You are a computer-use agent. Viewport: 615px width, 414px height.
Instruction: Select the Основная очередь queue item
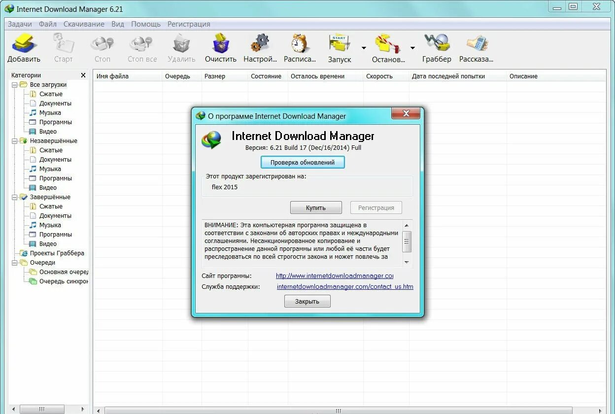[x=64, y=272]
